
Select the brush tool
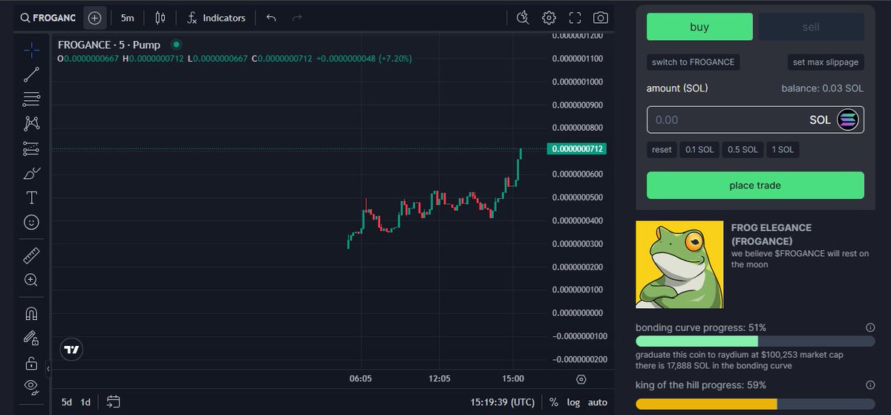tap(31, 173)
